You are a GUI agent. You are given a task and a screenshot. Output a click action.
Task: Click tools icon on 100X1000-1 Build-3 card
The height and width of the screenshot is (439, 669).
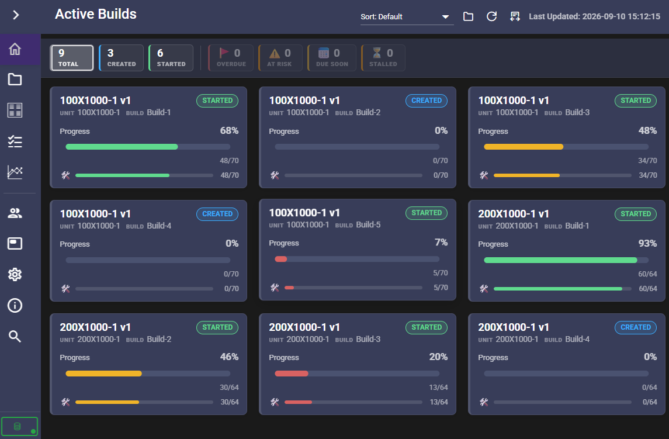point(484,175)
